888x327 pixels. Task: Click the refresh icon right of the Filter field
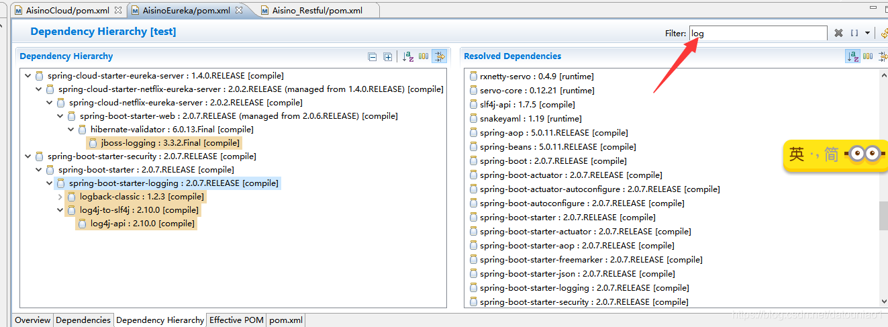pyautogui.click(x=884, y=33)
